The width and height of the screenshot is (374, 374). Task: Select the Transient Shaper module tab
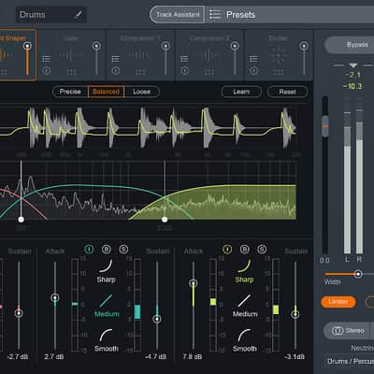(x=18, y=55)
